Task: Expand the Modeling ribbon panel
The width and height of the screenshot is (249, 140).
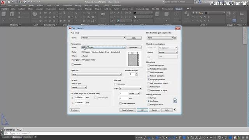Action: pyautogui.click(x=15, y=25)
